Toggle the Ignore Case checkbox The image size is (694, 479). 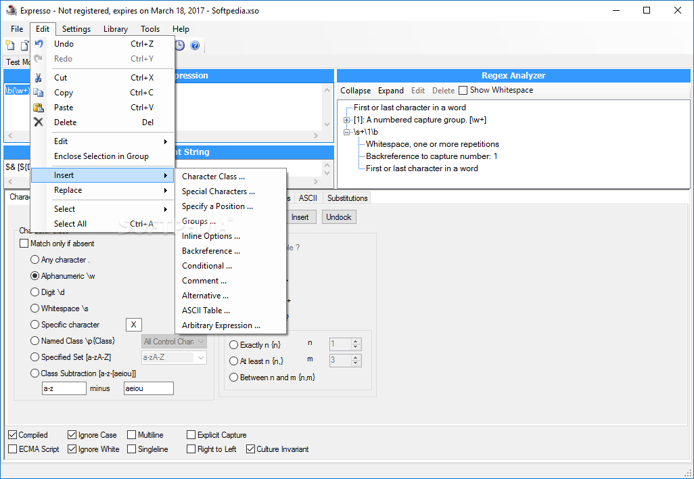pyautogui.click(x=72, y=435)
